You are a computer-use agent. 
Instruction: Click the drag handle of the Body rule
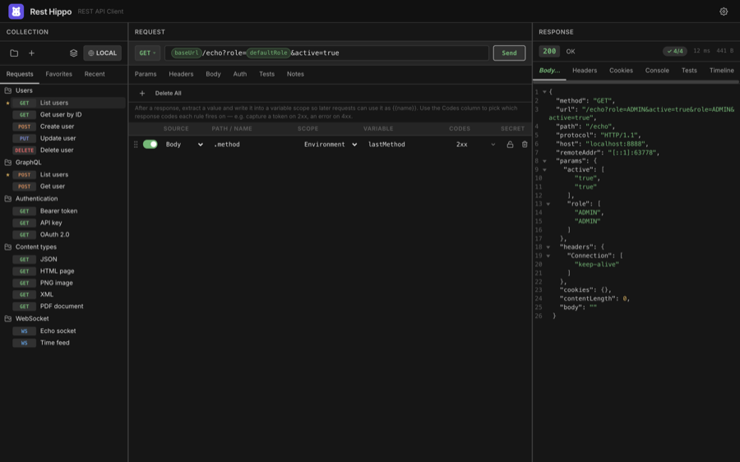(x=136, y=145)
